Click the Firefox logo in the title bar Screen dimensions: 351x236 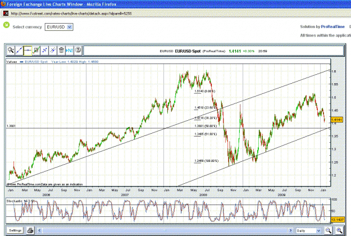pos(3,4)
